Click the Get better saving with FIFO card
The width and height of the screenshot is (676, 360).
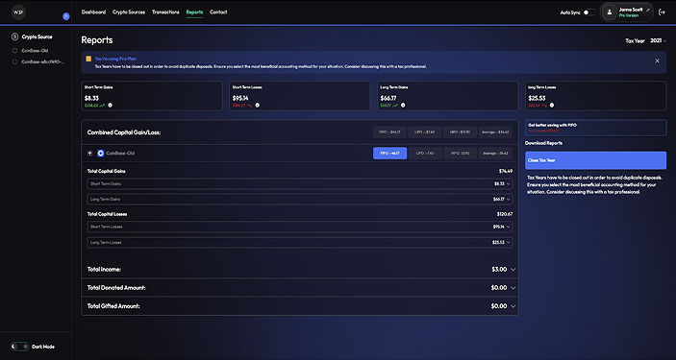point(595,128)
